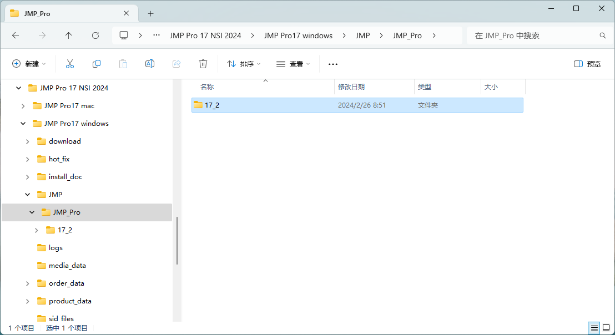
Task: Select logs folder in navigation tree
Action: coord(56,248)
